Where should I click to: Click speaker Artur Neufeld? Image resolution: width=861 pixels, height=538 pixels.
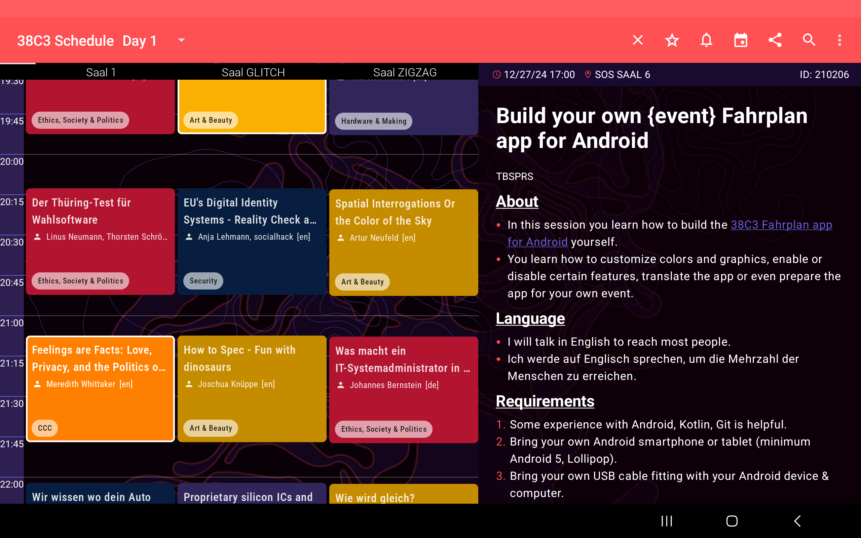click(x=374, y=238)
